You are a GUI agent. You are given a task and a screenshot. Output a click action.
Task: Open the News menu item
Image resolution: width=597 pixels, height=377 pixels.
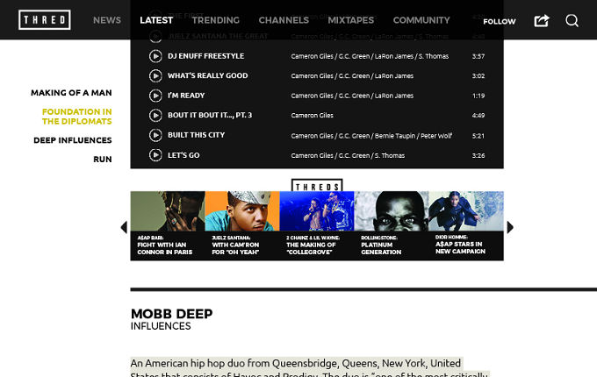coord(107,20)
